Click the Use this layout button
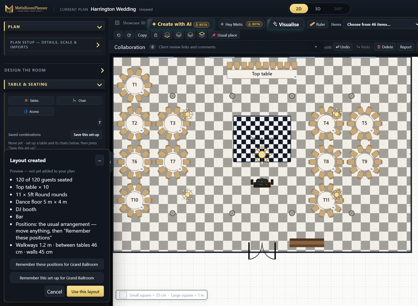The height and width of the screenshot is (306, 418). click(x=85, y=292)
